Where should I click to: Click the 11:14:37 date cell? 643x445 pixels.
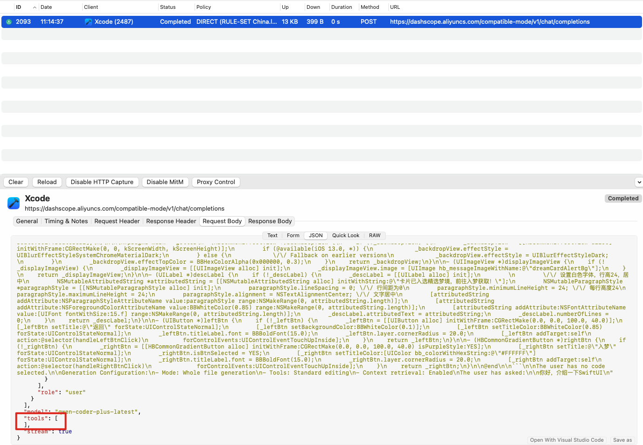coord(52,22)
